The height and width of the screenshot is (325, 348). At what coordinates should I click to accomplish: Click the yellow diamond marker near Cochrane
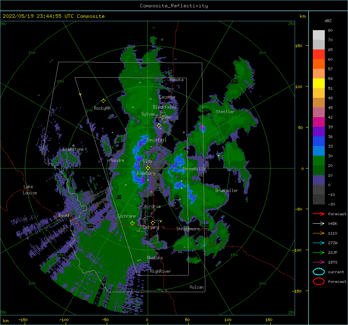(x=132, y=223)
